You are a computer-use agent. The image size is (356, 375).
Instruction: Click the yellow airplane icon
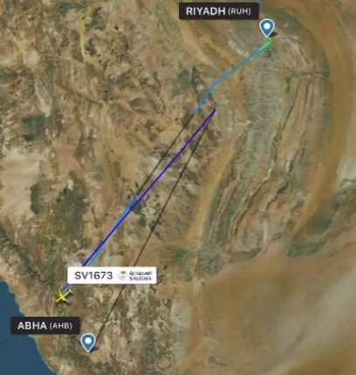pos(63,297)
